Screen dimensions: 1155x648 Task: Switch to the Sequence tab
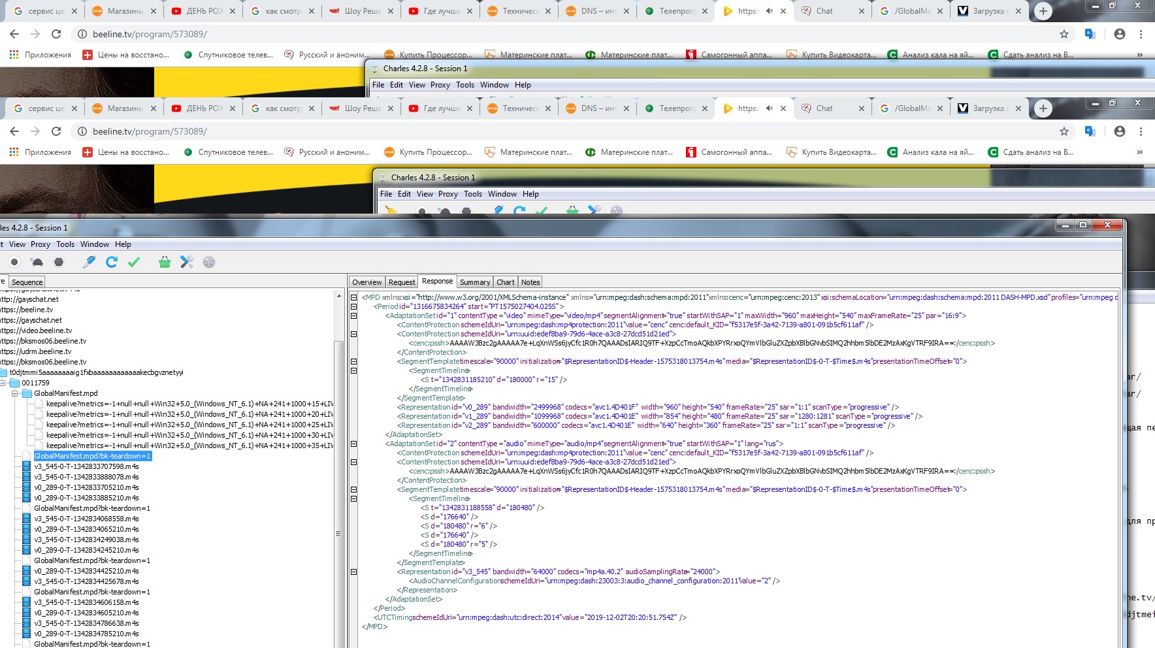click(27, 282)
